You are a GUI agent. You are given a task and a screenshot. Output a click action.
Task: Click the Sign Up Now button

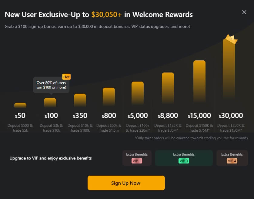[x=126, y=183]
